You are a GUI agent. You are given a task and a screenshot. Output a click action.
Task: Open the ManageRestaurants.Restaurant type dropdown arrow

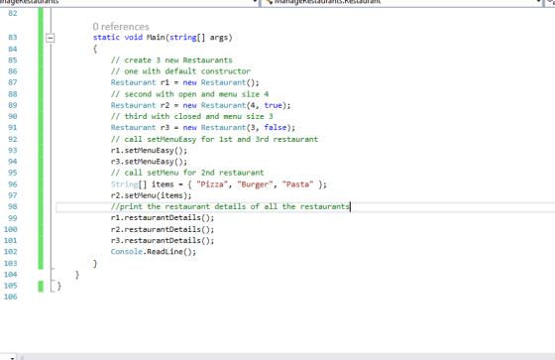click(x=538, y=2)
